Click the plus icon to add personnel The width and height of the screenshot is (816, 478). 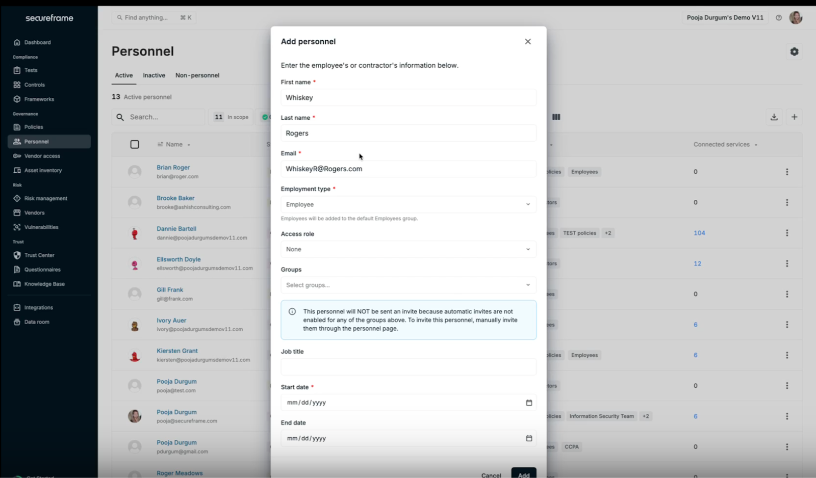coord(794,117)
